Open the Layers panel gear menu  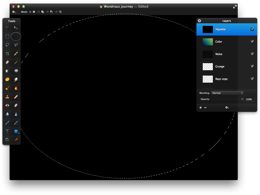[227, 108]
